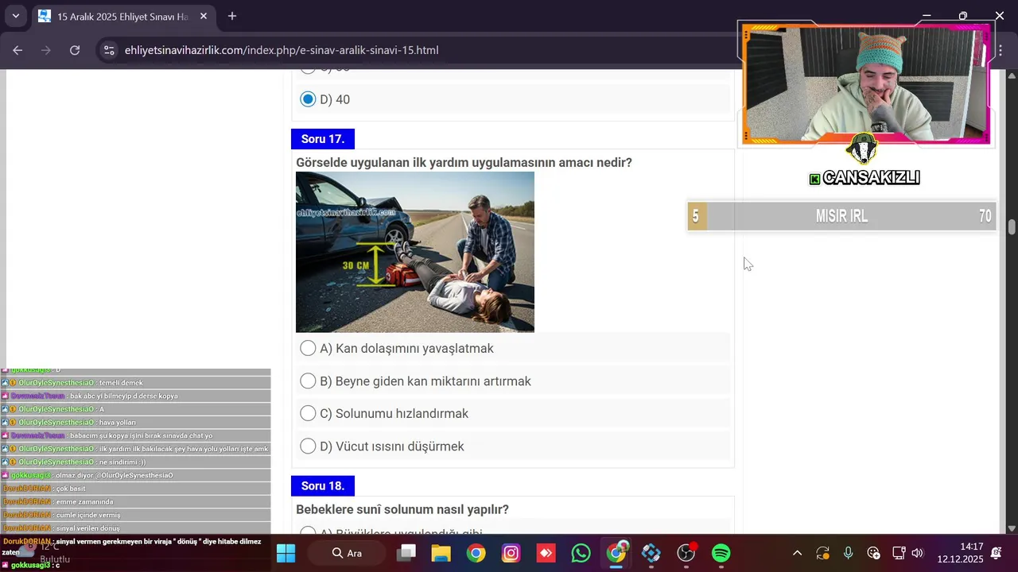This screenshot has width=1018, height=572.
Task: Open the tab search dropdown arrow
Action: (15, 16)
